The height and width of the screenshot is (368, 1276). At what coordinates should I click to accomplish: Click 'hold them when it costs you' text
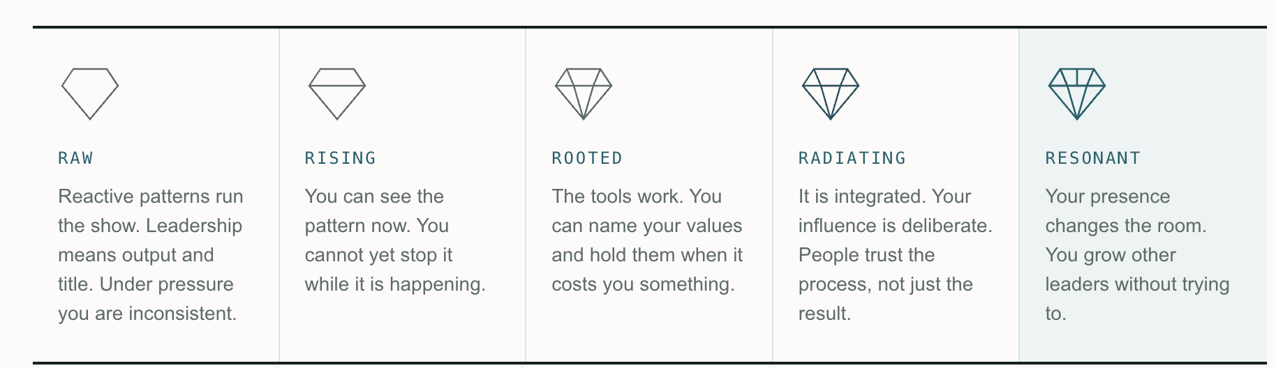(x=647, y=270)
